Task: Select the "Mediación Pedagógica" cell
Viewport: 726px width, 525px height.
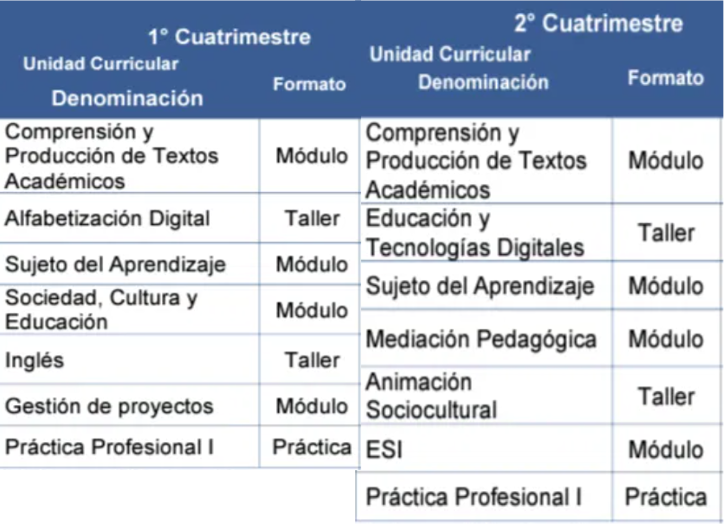Action: point(481,339)
